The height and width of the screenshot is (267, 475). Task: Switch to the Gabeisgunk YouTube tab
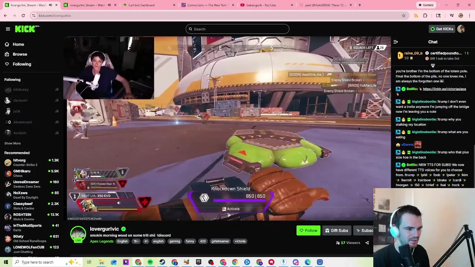pos(266,5)
